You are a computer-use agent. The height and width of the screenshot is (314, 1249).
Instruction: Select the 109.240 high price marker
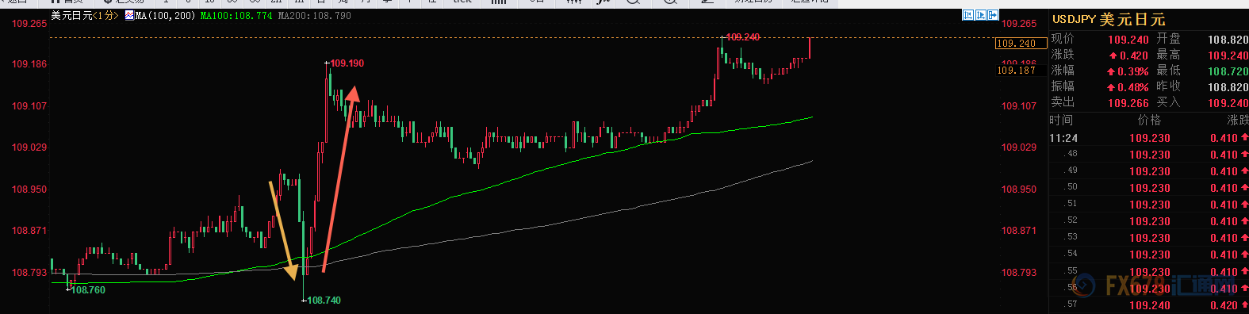pyautogui.click(x=741, y=37)
